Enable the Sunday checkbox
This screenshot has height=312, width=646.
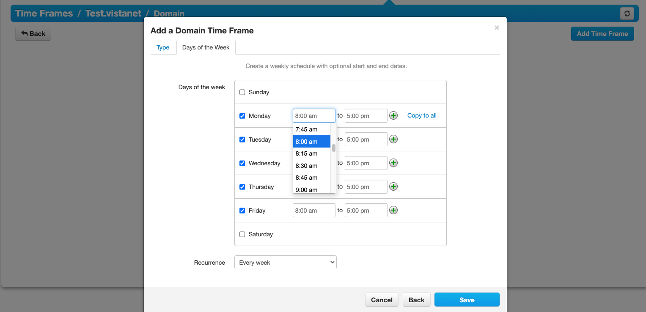[242, 92]
